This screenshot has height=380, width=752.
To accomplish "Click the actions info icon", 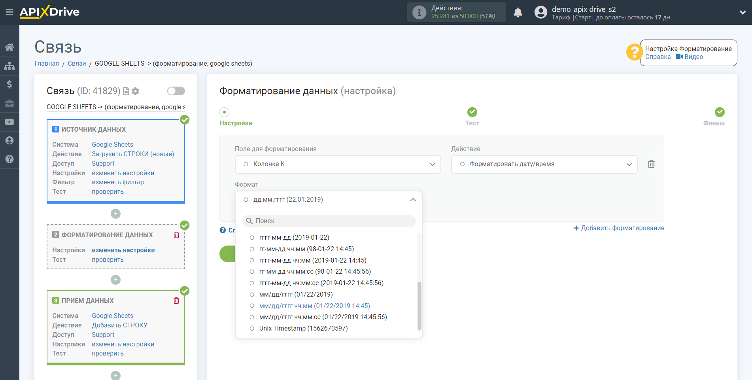I will click(419, 12).
